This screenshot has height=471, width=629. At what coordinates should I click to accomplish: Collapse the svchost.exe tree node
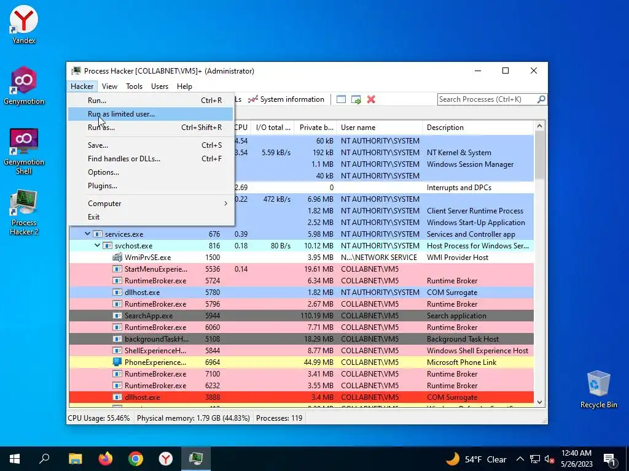click(97, 245)
